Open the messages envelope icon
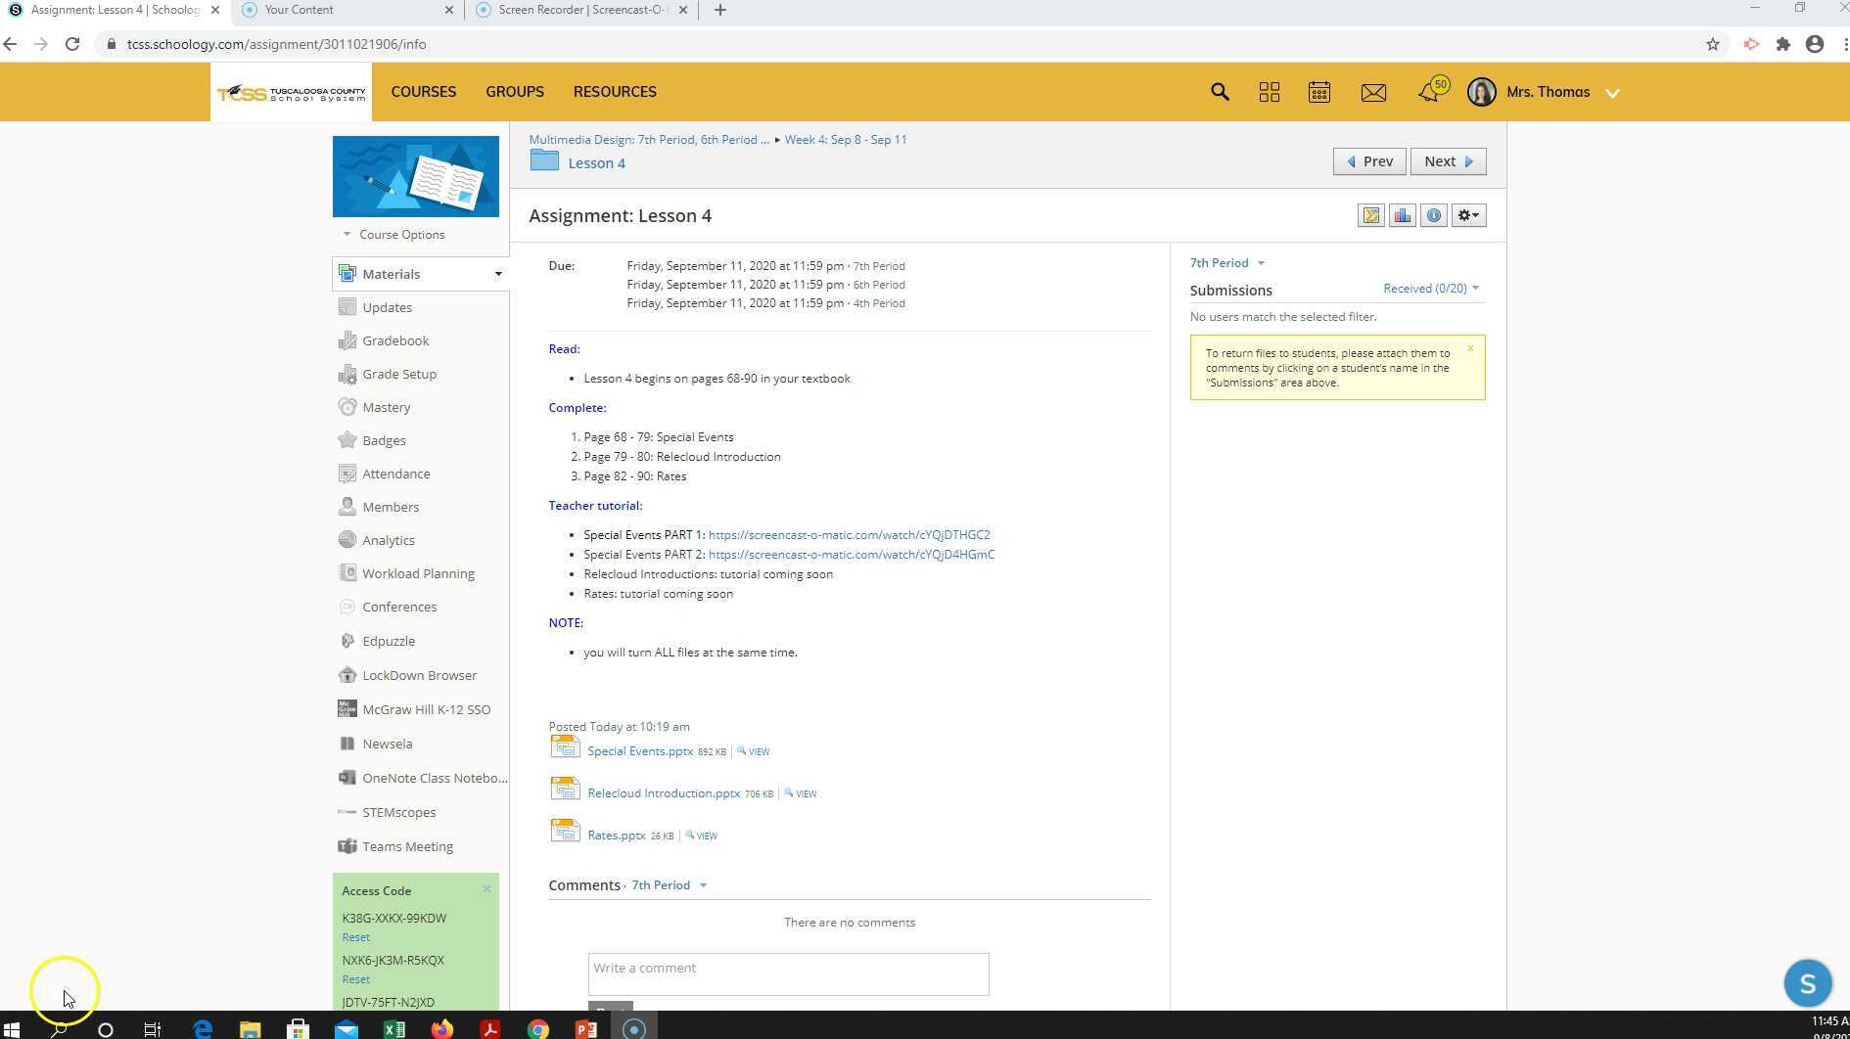This screenshot has width=1850, height=1039. [1372, 92]
